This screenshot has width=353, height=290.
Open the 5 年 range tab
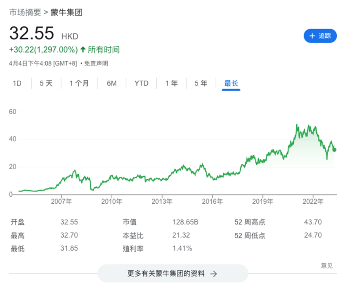[x=201, y=83]
